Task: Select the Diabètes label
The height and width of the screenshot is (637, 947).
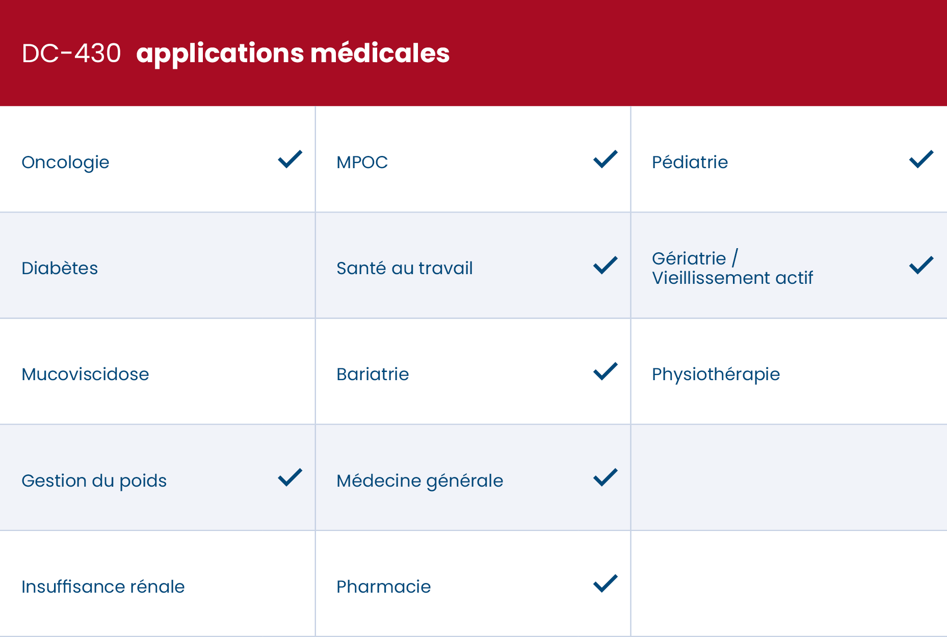Action: [60, 268]
